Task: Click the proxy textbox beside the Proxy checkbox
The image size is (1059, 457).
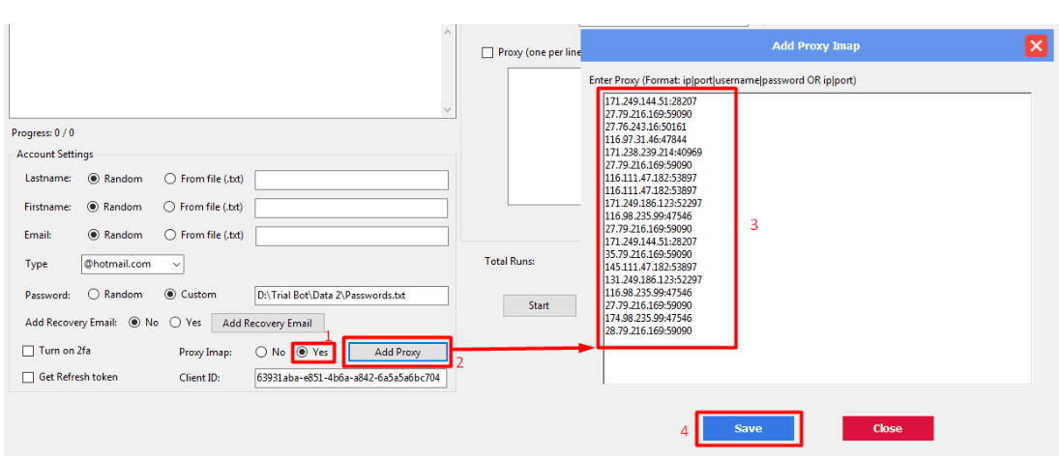Action: [544, 135]
